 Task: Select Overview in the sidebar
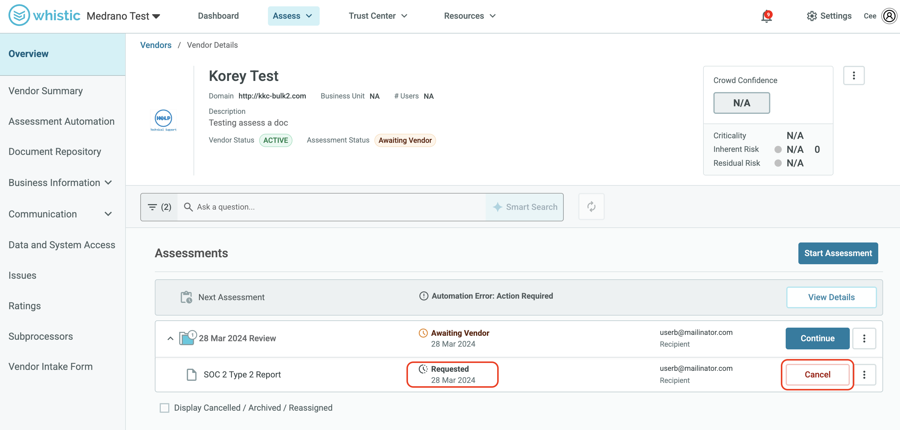63,54
